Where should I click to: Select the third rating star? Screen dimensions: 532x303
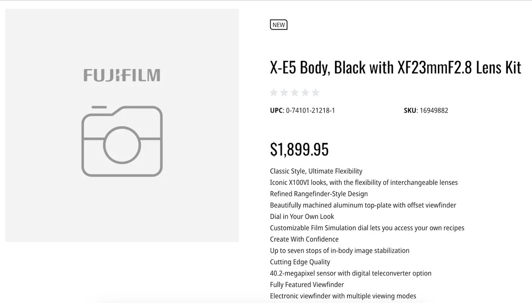point(295,92)
